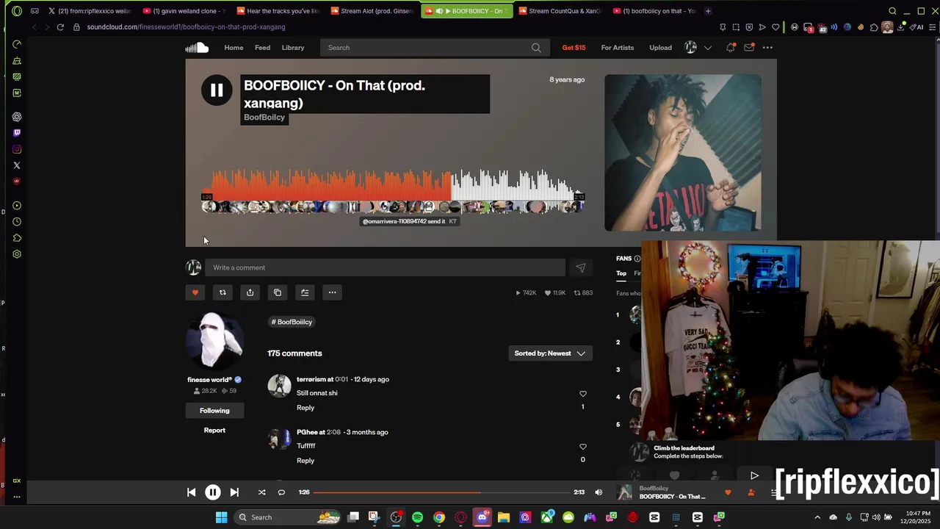Click the SoundCloud logo in the header

pos(197,48)
